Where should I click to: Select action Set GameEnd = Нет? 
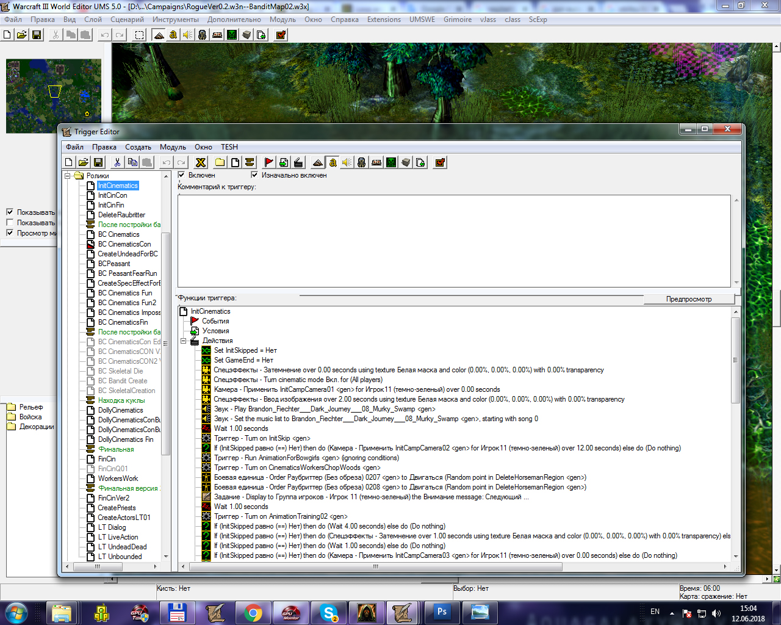[x=243, y=360]
